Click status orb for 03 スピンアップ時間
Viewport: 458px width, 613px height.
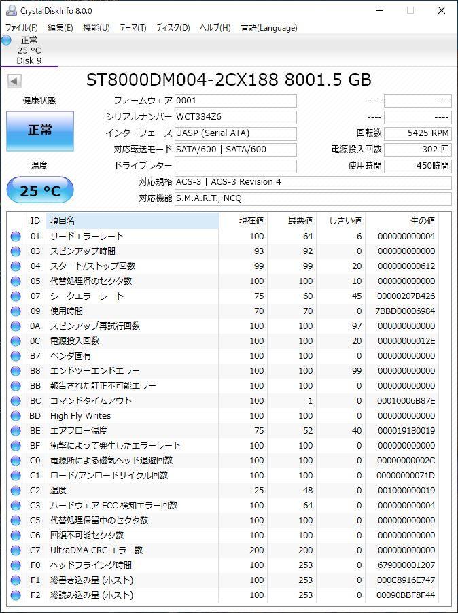coord(16,251)
